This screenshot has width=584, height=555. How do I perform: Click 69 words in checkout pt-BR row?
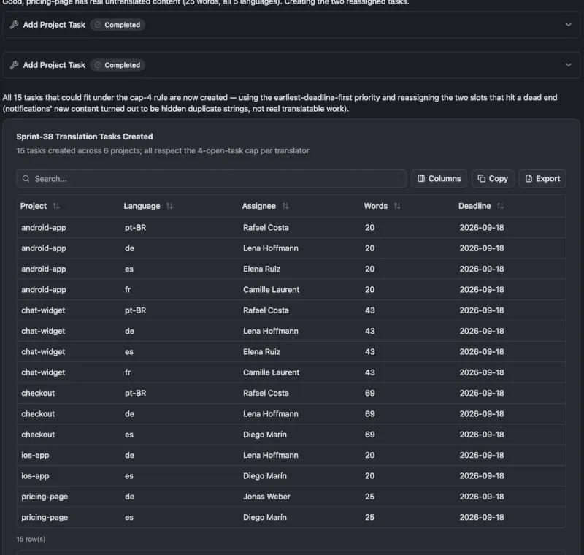(x=370, y=393)
